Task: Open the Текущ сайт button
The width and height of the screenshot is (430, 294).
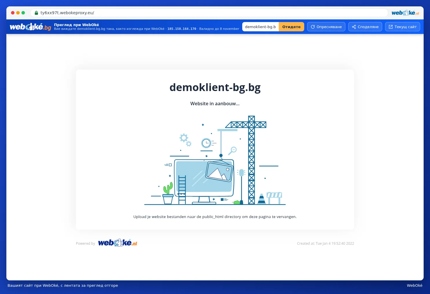Action: (402, 27)
